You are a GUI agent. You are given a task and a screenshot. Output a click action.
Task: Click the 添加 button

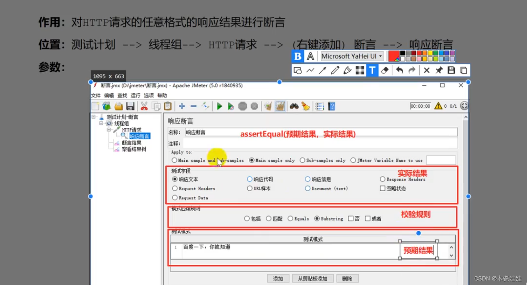tap(278, 278)
